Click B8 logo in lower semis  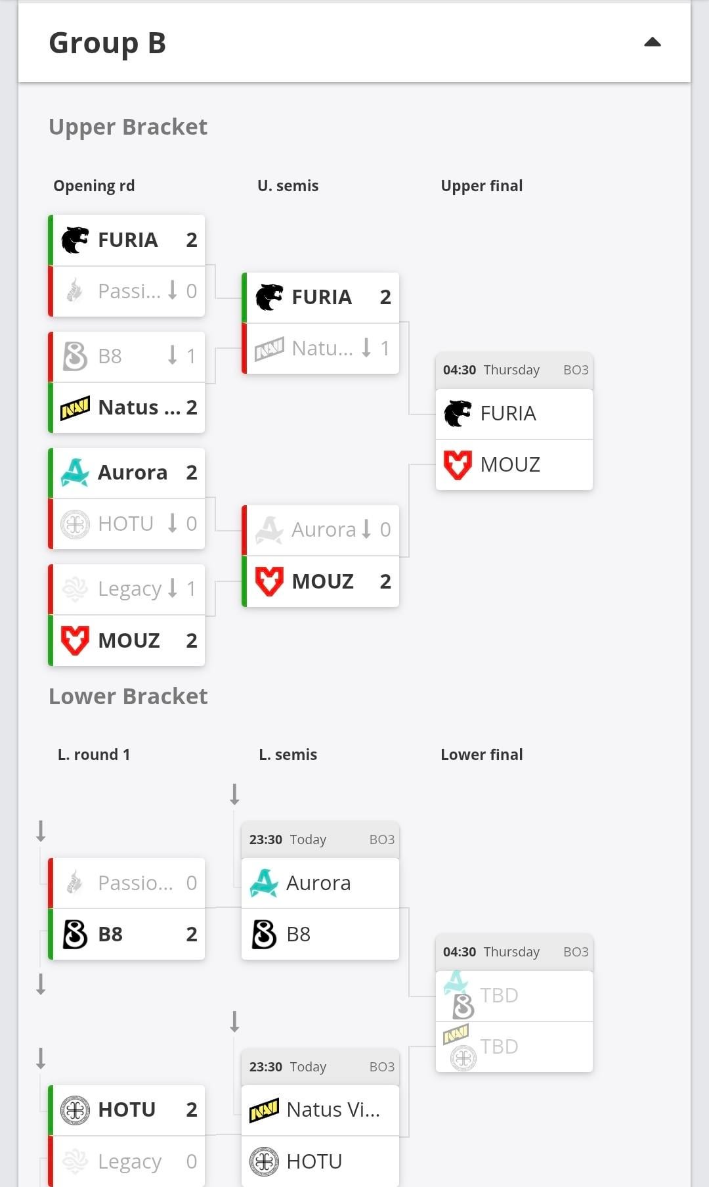264,934
